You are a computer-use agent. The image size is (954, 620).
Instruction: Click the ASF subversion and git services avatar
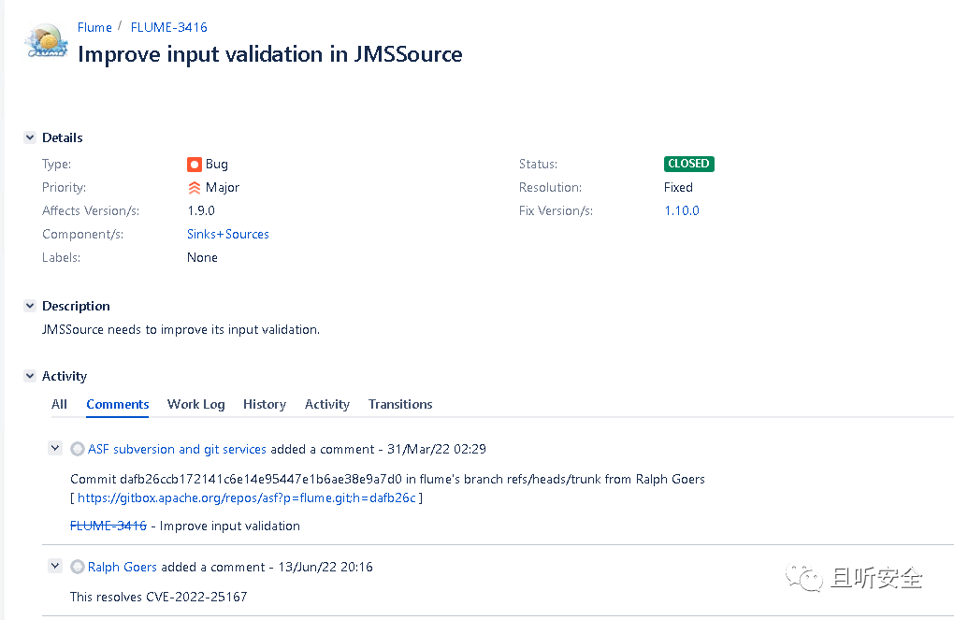78,449
